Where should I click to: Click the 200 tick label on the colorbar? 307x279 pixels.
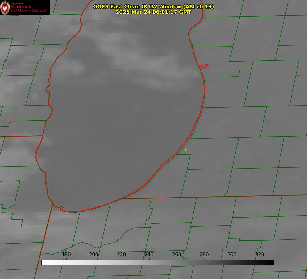pos(94,254)
